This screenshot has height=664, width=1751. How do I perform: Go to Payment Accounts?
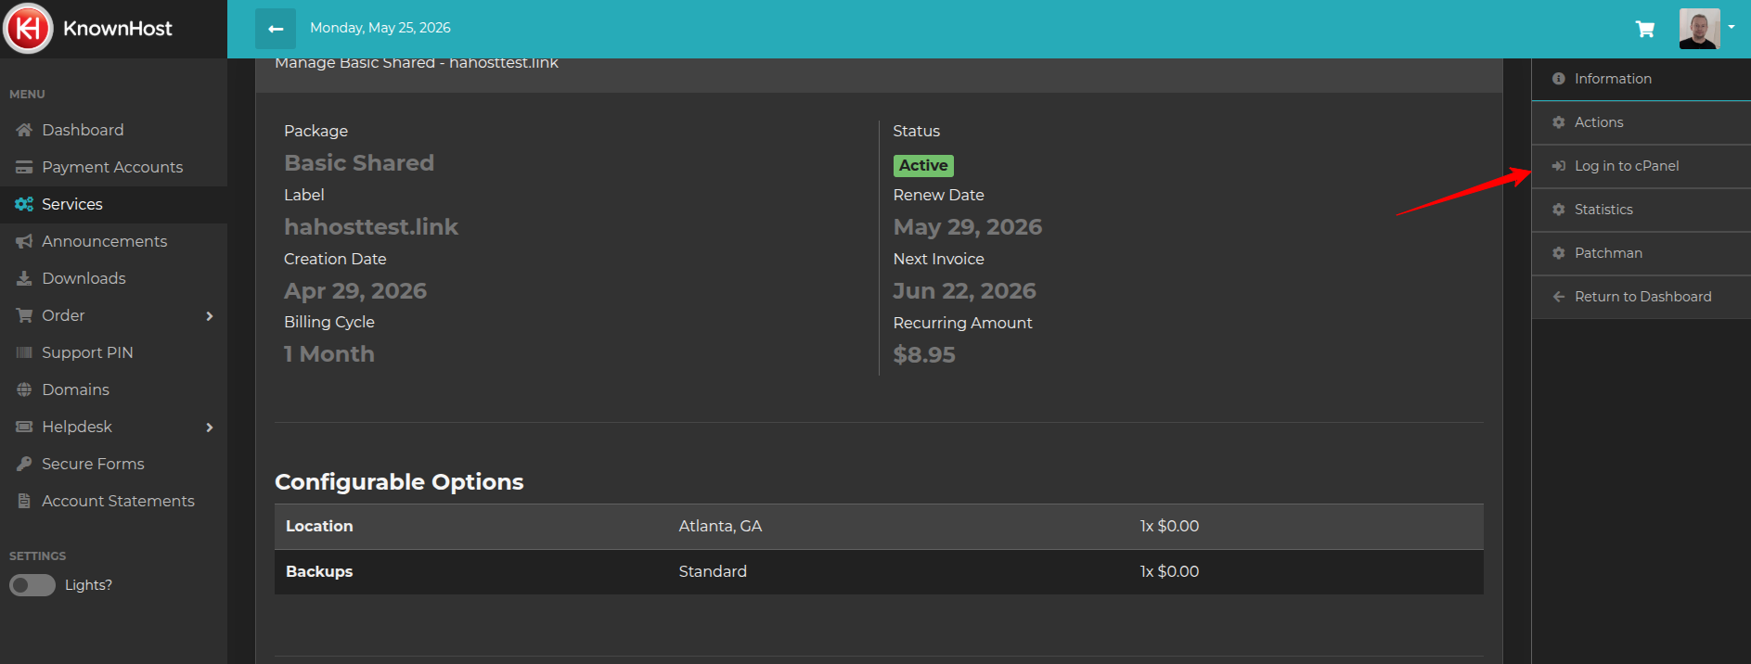[113, 167]
